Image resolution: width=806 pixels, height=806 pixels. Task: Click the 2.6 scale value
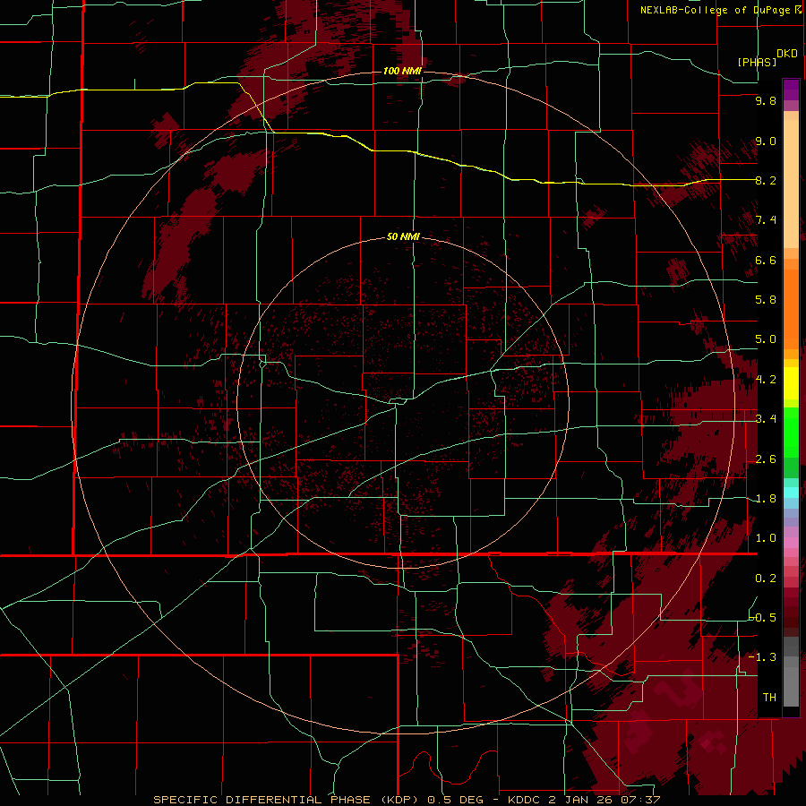click(766, 459)
